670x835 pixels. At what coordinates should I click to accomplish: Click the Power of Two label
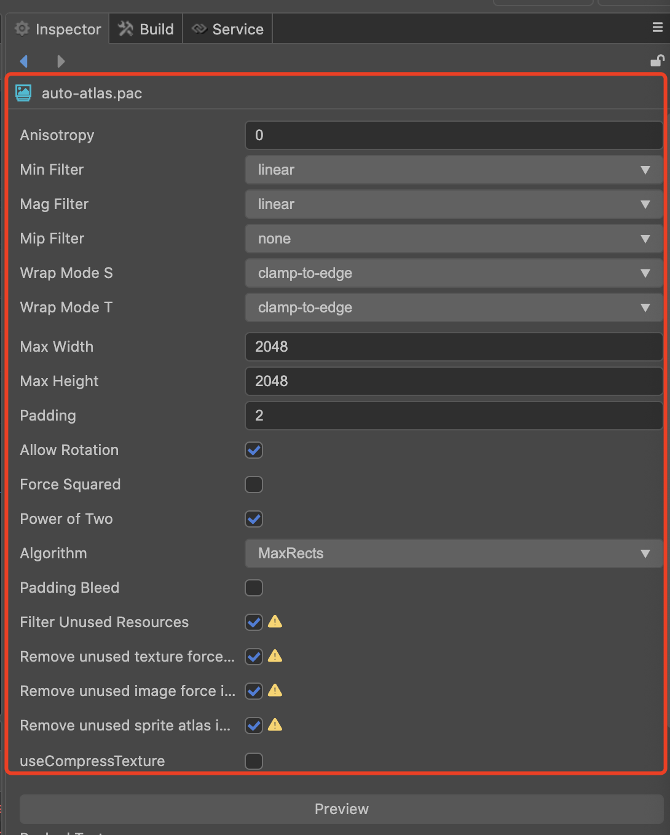coord(66,519)
